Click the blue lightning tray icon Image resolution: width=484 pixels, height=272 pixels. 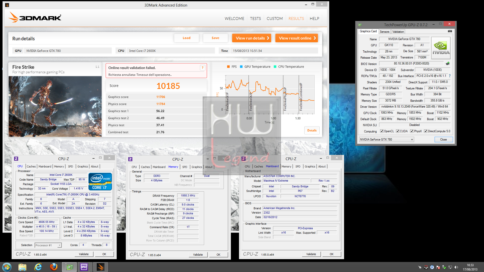(432, 267)
